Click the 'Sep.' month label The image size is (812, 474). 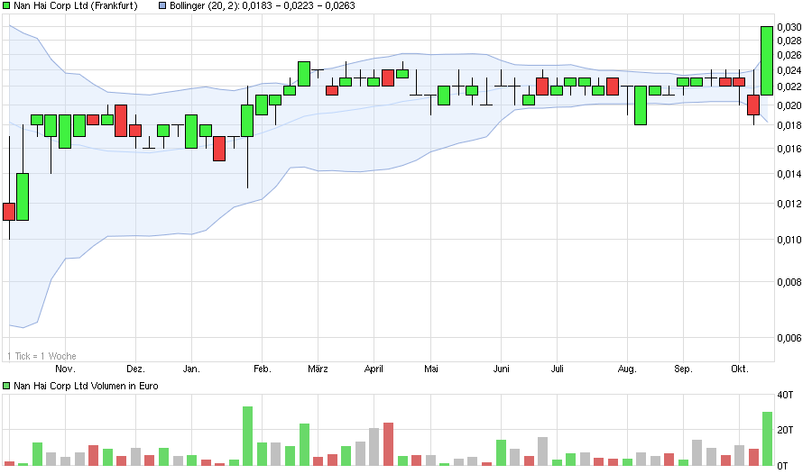[683, 369]
